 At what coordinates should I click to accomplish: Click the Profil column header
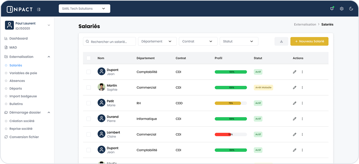point(218,58)
